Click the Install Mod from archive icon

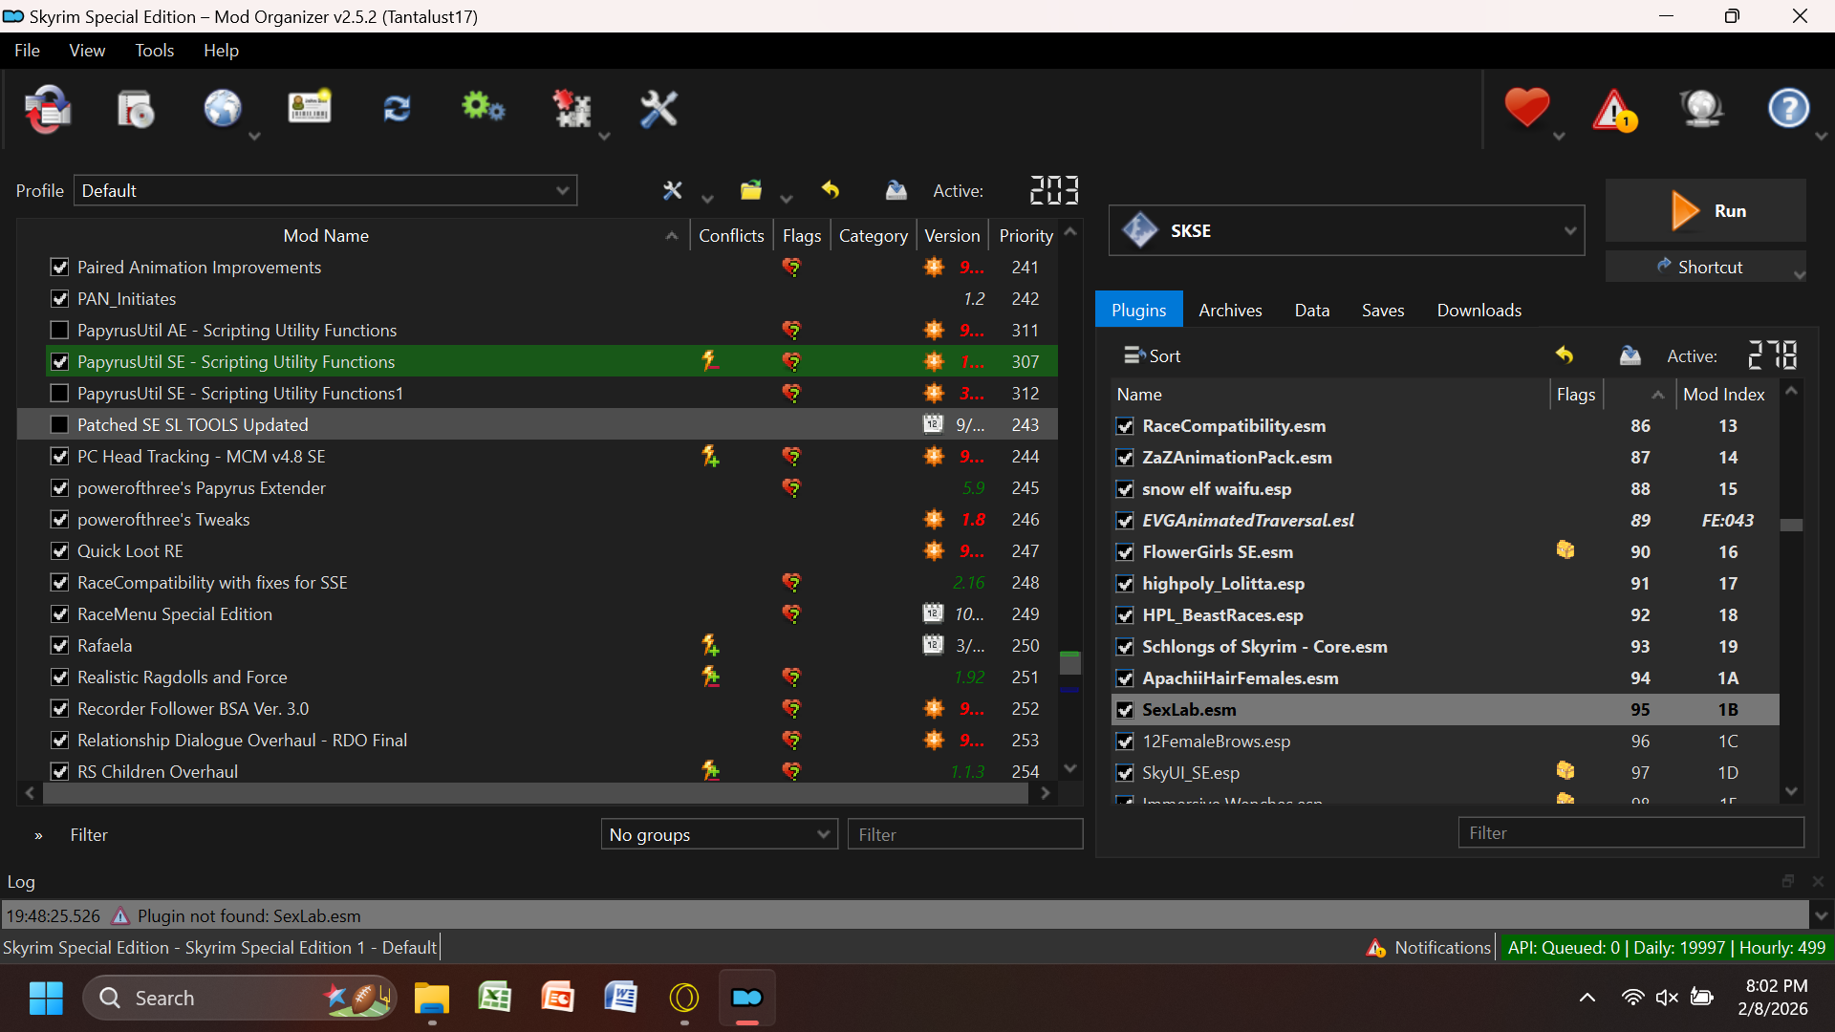[136, 110]
